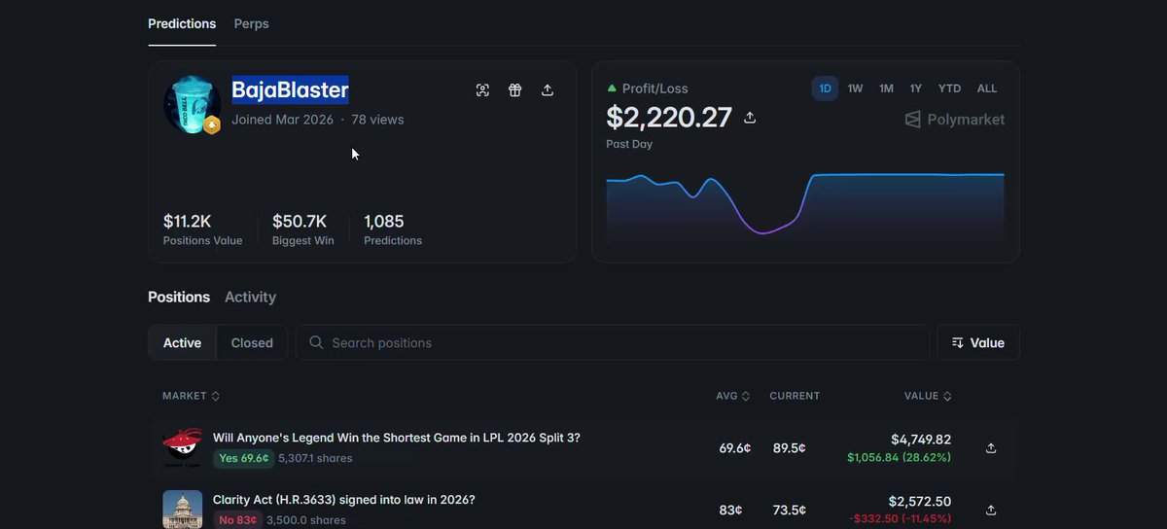Select the 1D profit range
Image resolution: width=1167 pixels, height=529 pixels.
click(x=825, y=88)
